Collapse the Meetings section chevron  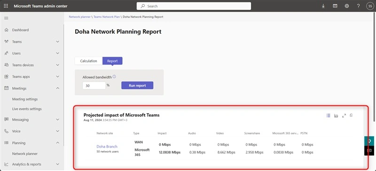coord(57,88)
